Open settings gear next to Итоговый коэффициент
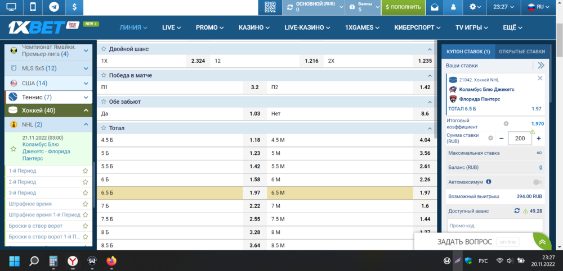Viewport: 563px width, 271px height. click(x=506, y=123)
